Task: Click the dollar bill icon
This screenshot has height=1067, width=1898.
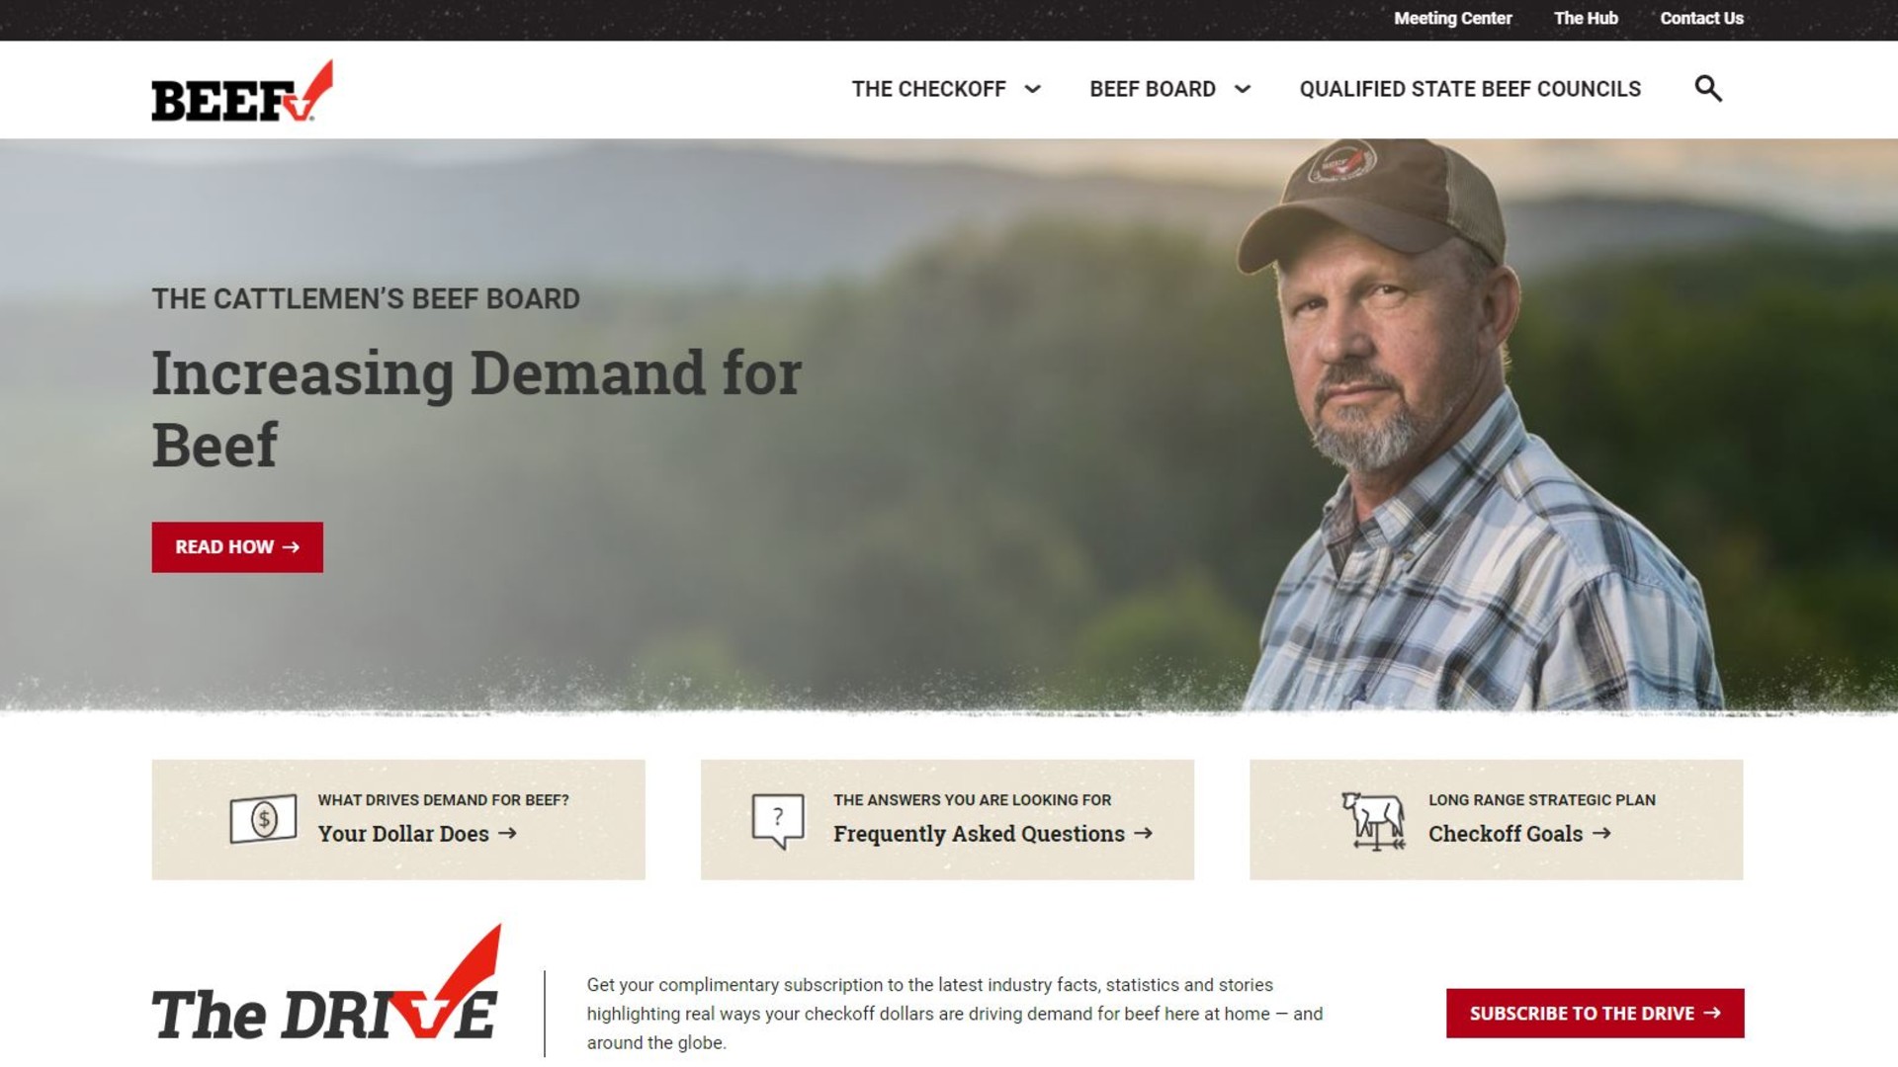Action: [x=263, y=819]
